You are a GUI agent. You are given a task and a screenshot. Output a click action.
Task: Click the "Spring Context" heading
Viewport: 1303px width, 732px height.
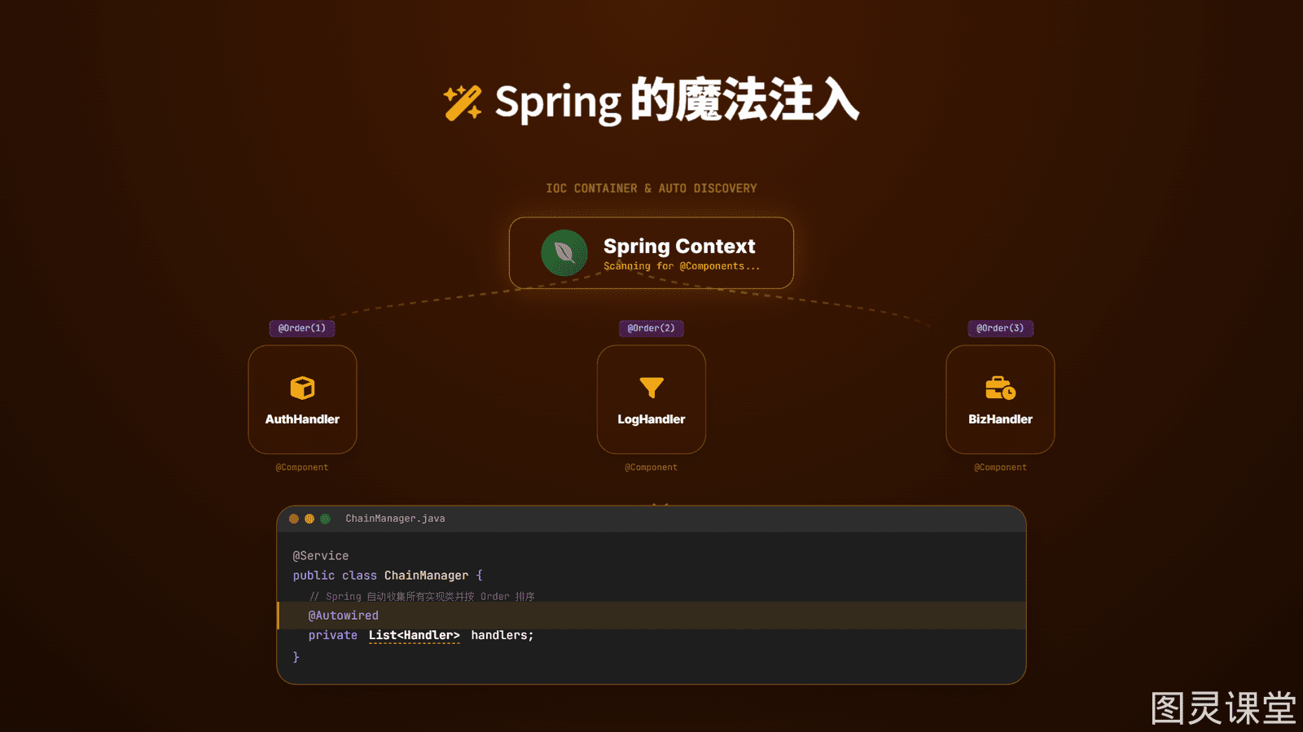coord(679,246)
